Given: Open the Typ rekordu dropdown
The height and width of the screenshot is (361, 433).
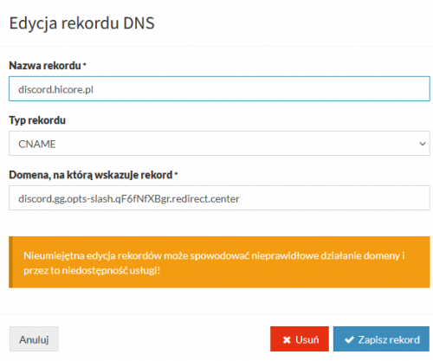Looking at the screenshot, I should 219,144.
